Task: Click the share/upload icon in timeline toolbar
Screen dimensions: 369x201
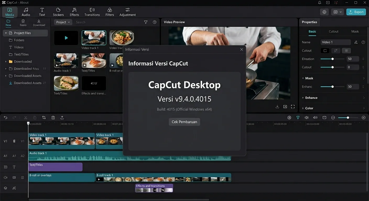Action: 62,118
